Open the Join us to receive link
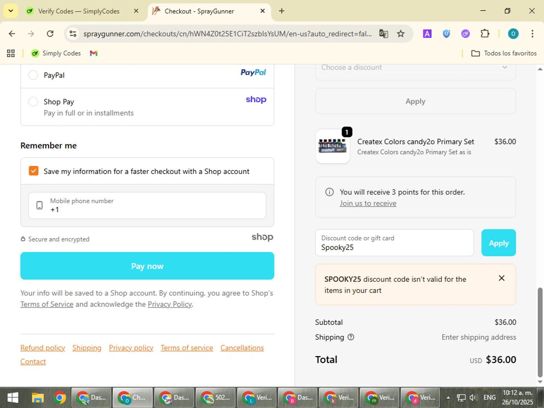 click(368, 203)
